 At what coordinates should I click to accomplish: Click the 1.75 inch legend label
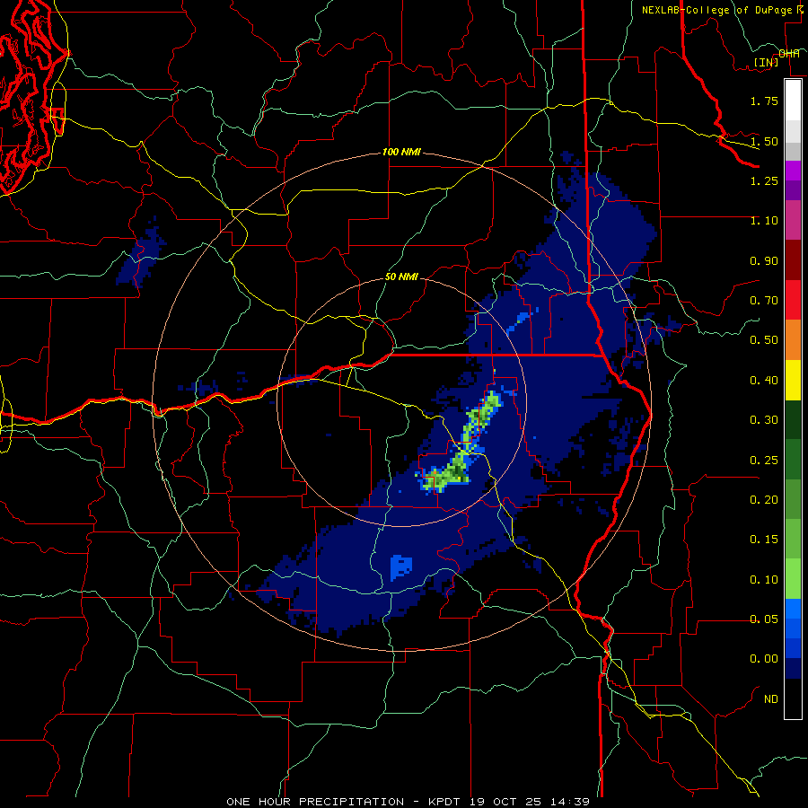(764, 101)
